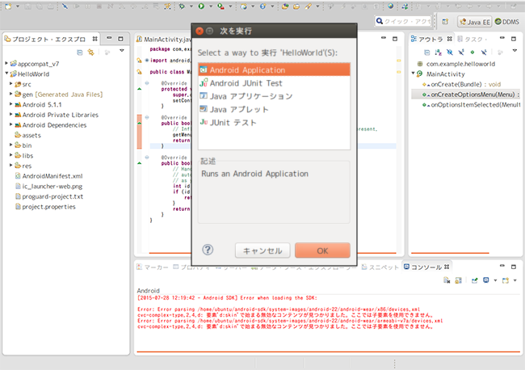Screen dimensions: 525x370
Task: Collapse MainActivity node in Outline
Action: point(414,74)
